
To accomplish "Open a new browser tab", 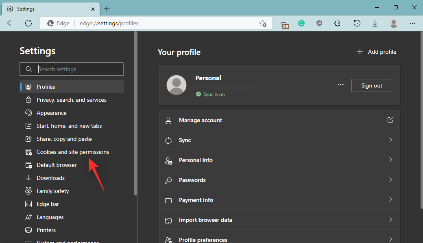I will [x=107, y=9].
